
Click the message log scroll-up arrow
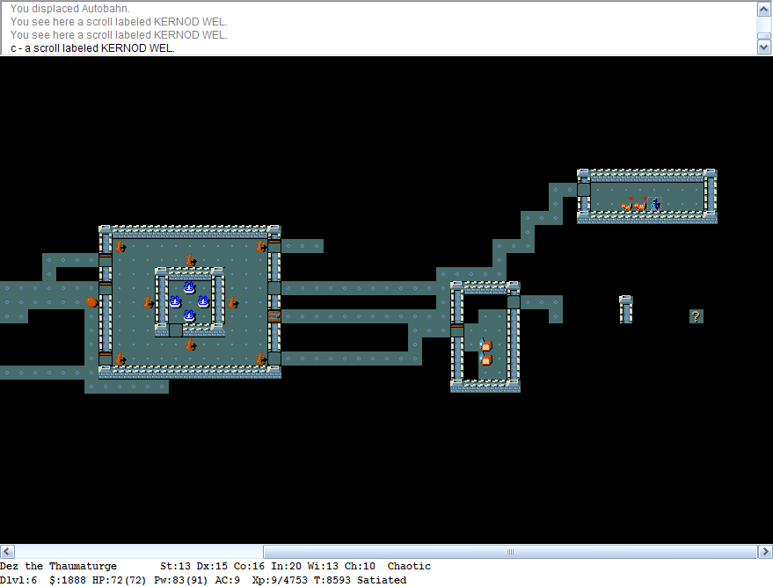click(763, 9)
